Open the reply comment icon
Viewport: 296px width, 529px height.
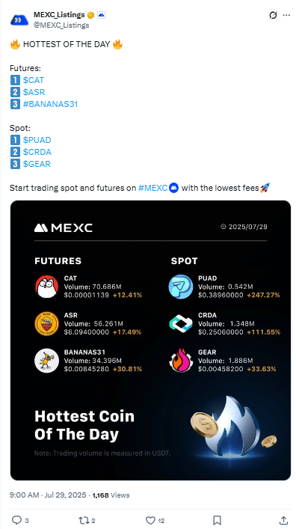pyautogui.click(x=16, y=520)
